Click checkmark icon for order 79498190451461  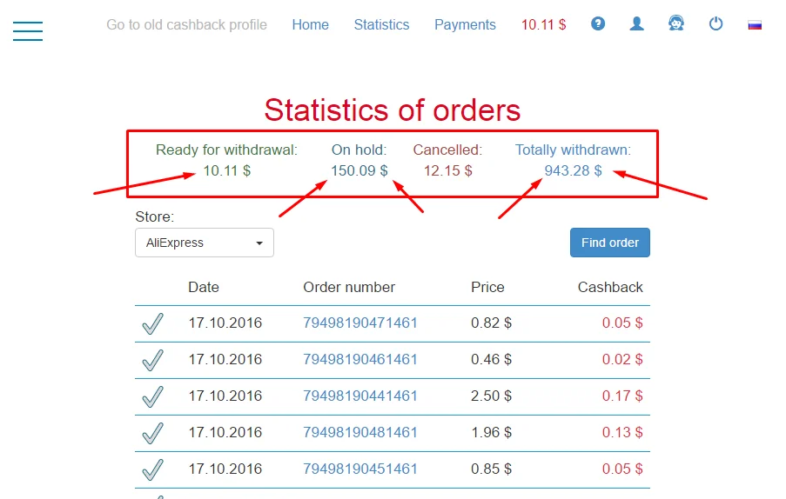(x=153, y=469)
